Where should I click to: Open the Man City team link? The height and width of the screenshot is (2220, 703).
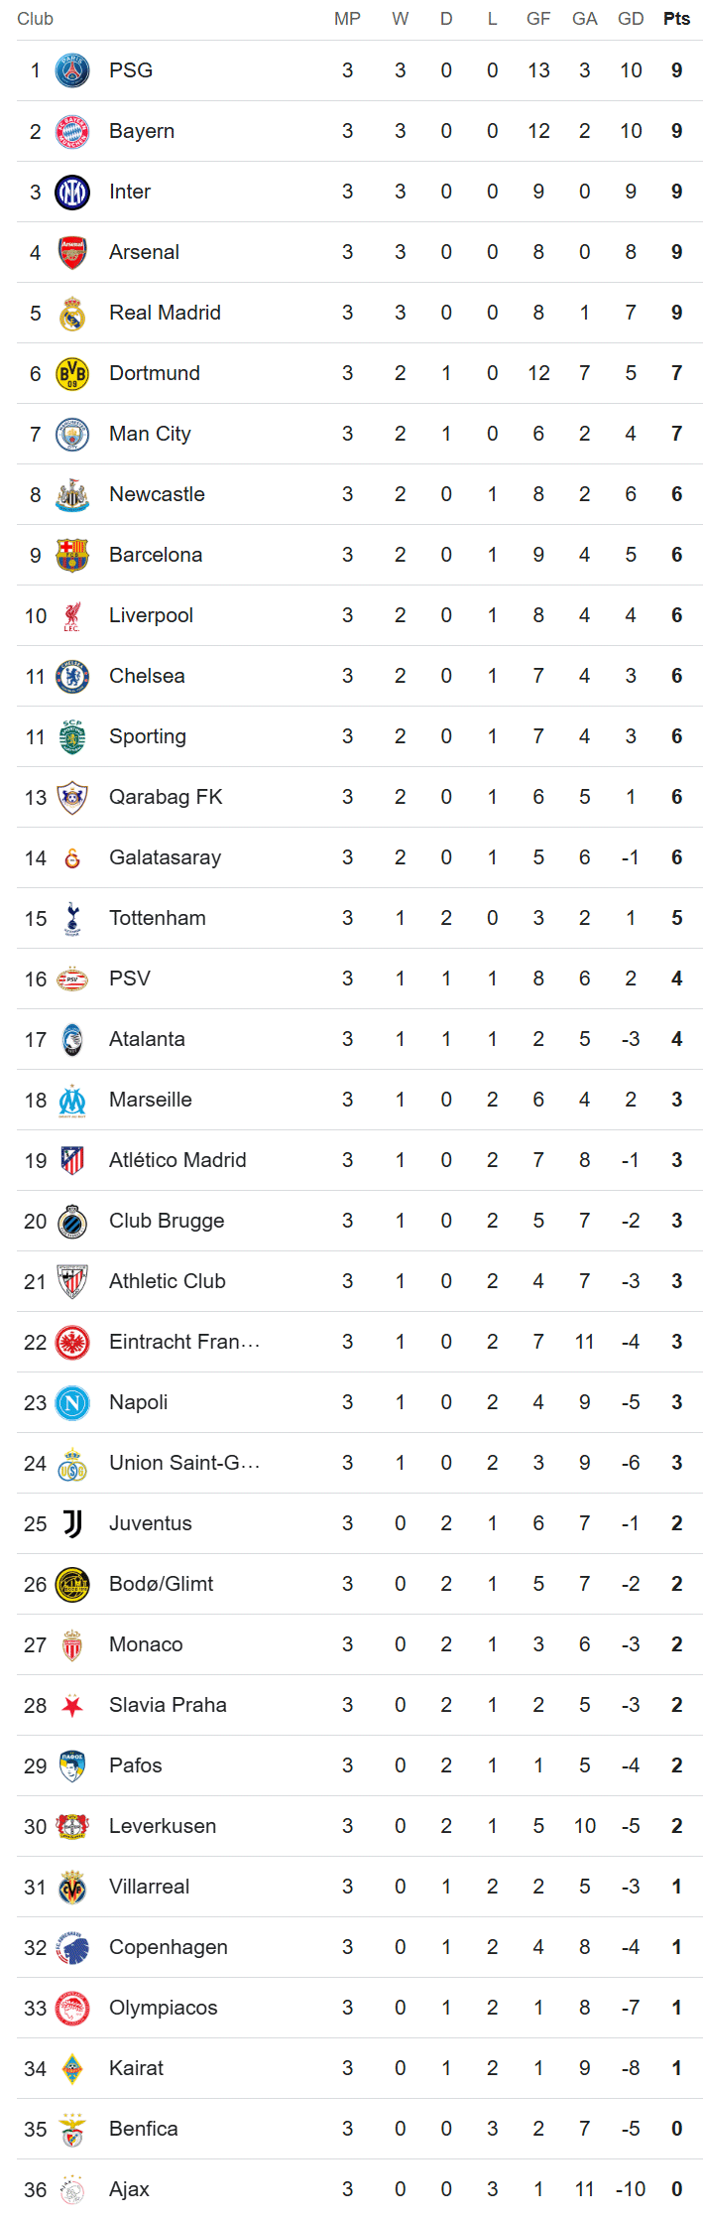click(150, 434)
